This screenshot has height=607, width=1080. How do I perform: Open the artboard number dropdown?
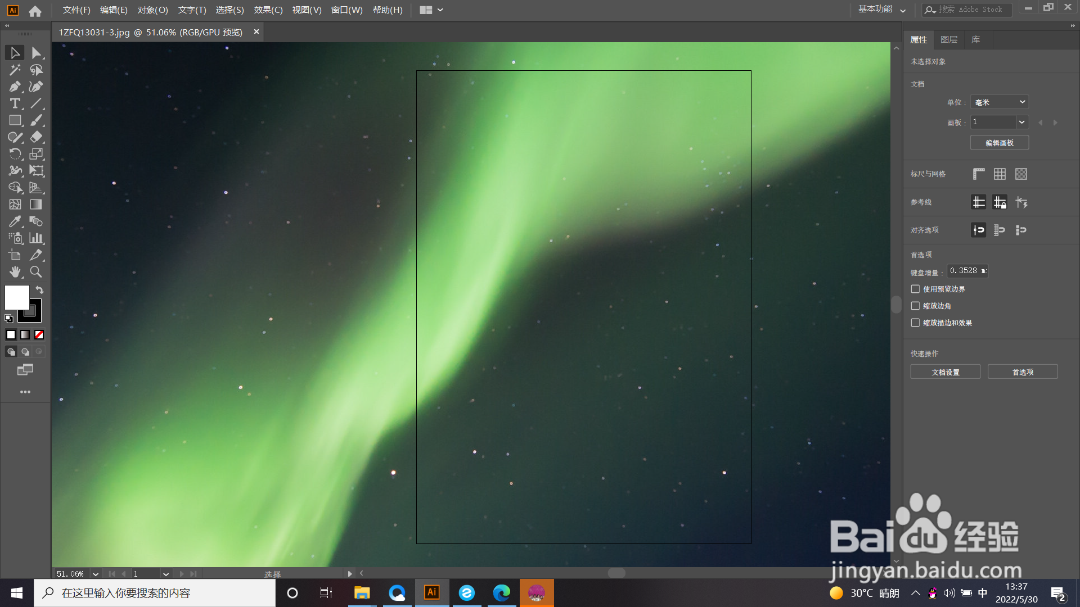tap(1021, 123)
